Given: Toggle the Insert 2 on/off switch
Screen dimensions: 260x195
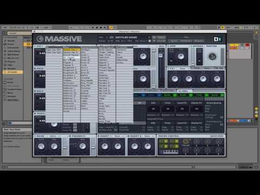Looking at the screenshot, I should (x=128, y=136).
